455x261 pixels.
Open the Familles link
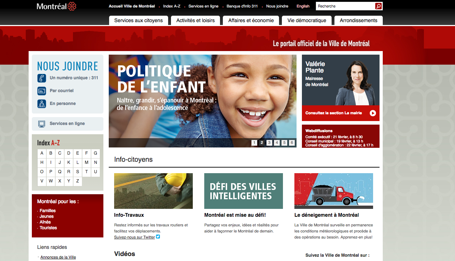point(48,211)
